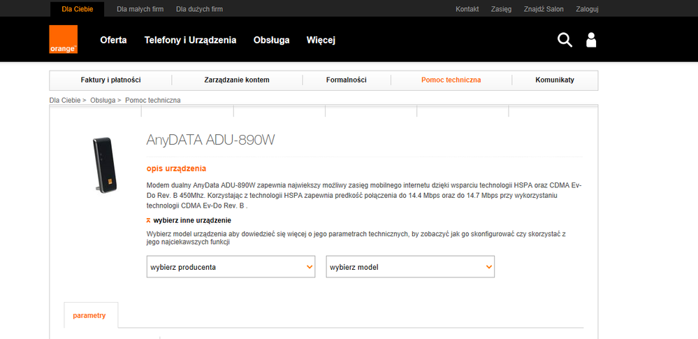698x339 pixels.
Task: Open the search magnifier icon
Action: pos(565,40)
